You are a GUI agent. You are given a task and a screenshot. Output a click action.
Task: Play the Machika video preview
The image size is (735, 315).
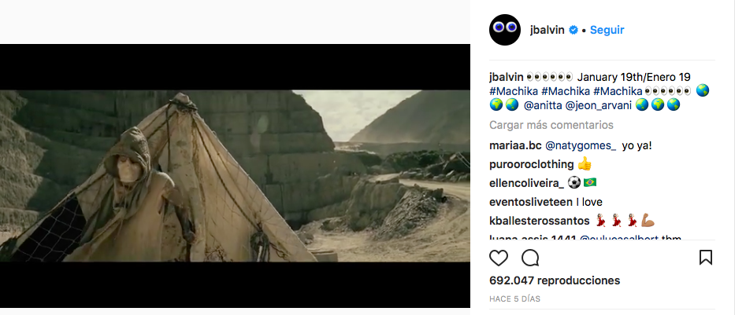(x=235, y=176)
